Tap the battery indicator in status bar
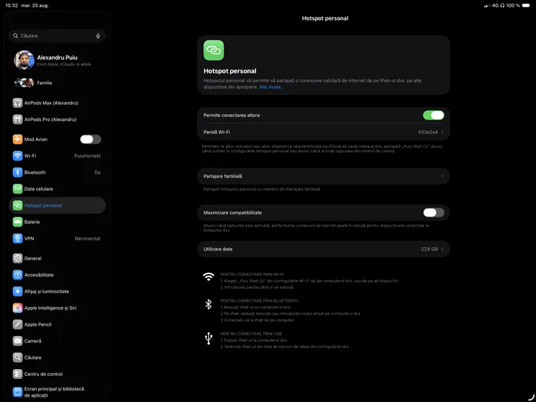536x402 pixels. (526, 5)
